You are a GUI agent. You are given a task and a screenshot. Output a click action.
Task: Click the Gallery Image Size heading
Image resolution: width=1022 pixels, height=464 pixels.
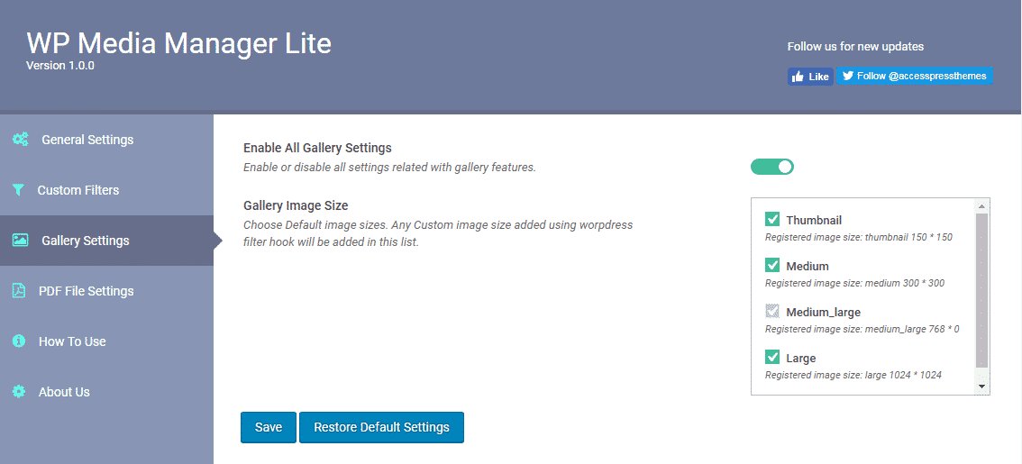tap(296, 205)
